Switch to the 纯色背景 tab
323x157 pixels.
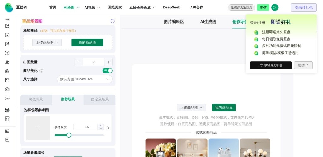[x=36, y=99]
